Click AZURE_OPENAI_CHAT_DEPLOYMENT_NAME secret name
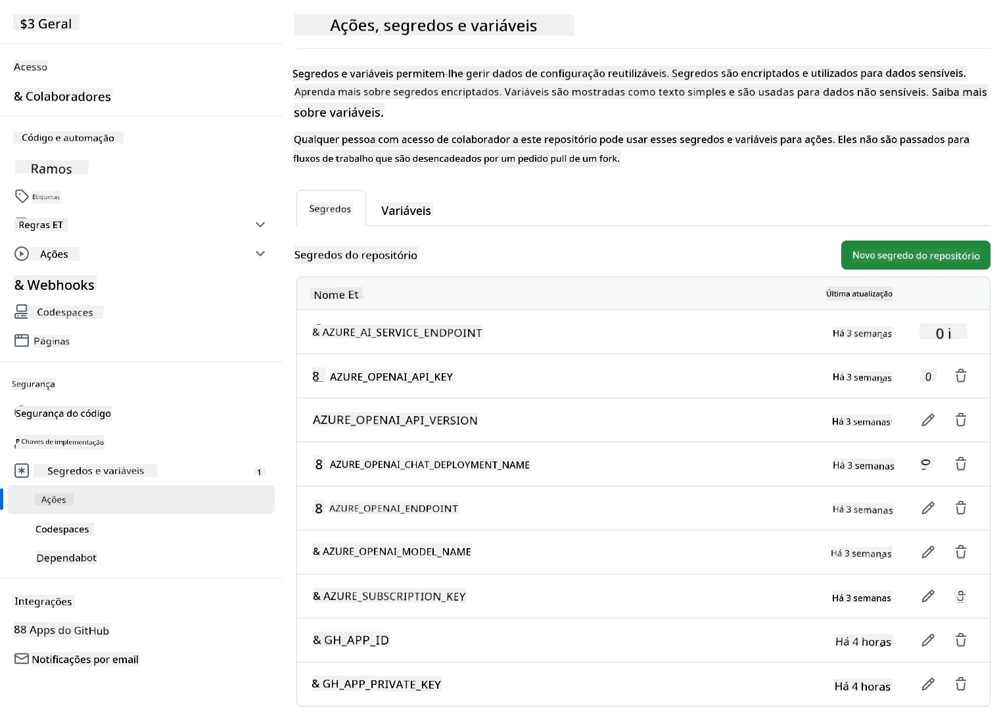 (429, 465)
